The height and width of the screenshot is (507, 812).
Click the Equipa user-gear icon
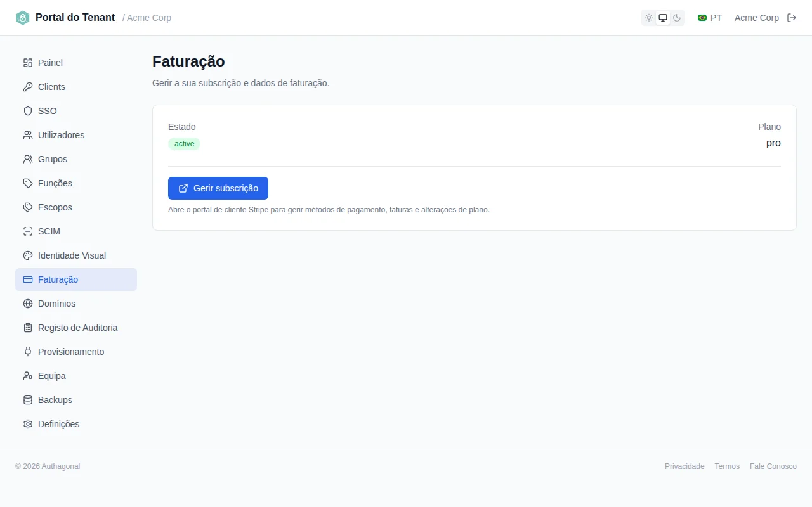(28, 376)
